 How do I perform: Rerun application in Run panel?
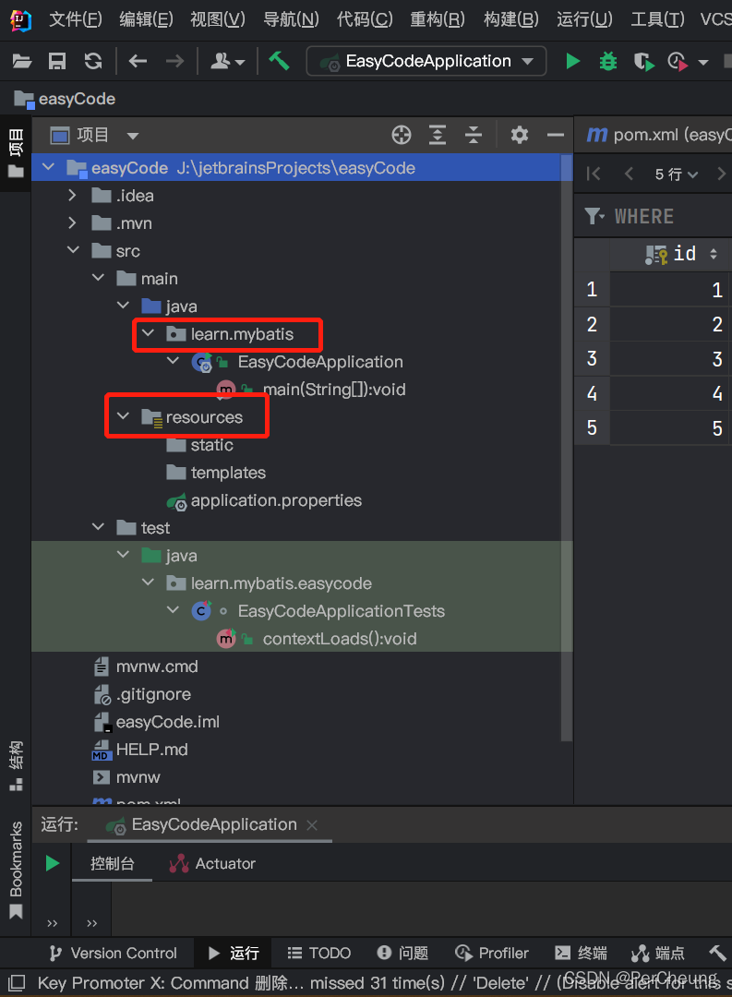coord(52,863)
